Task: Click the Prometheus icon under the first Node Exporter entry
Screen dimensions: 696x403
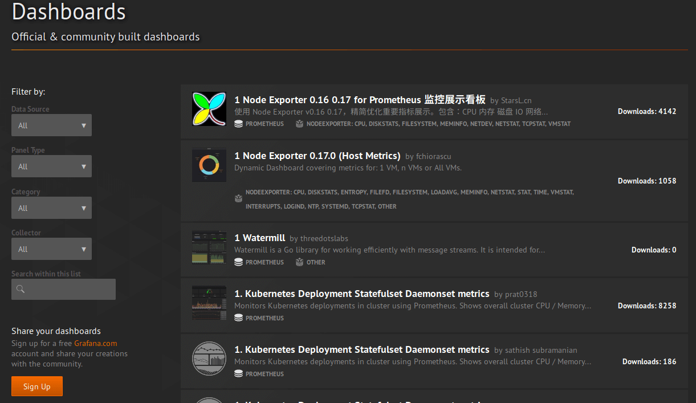Action: tap(239, 124)
